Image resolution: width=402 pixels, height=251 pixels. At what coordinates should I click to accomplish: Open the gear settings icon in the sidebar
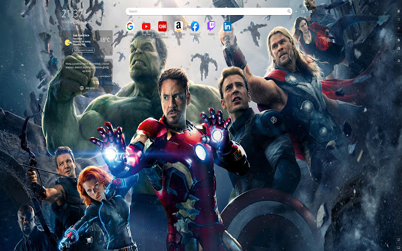398,61
